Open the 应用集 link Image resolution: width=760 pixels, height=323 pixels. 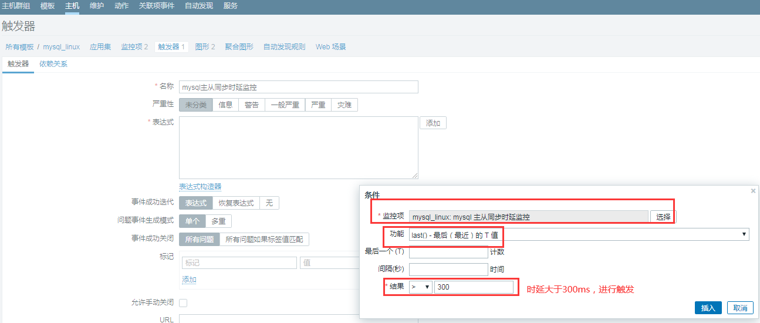pyautogui.click(x=100, y=47)
